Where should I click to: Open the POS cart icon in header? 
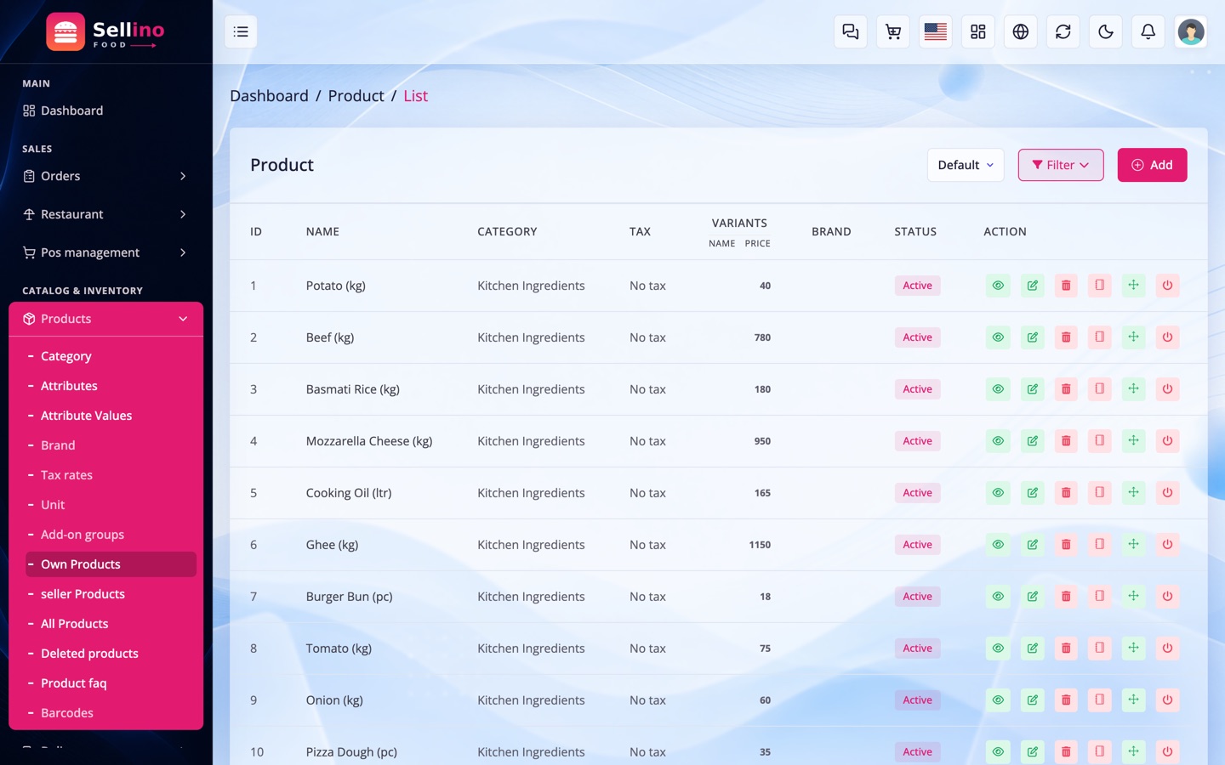click(x=893, y=32)
